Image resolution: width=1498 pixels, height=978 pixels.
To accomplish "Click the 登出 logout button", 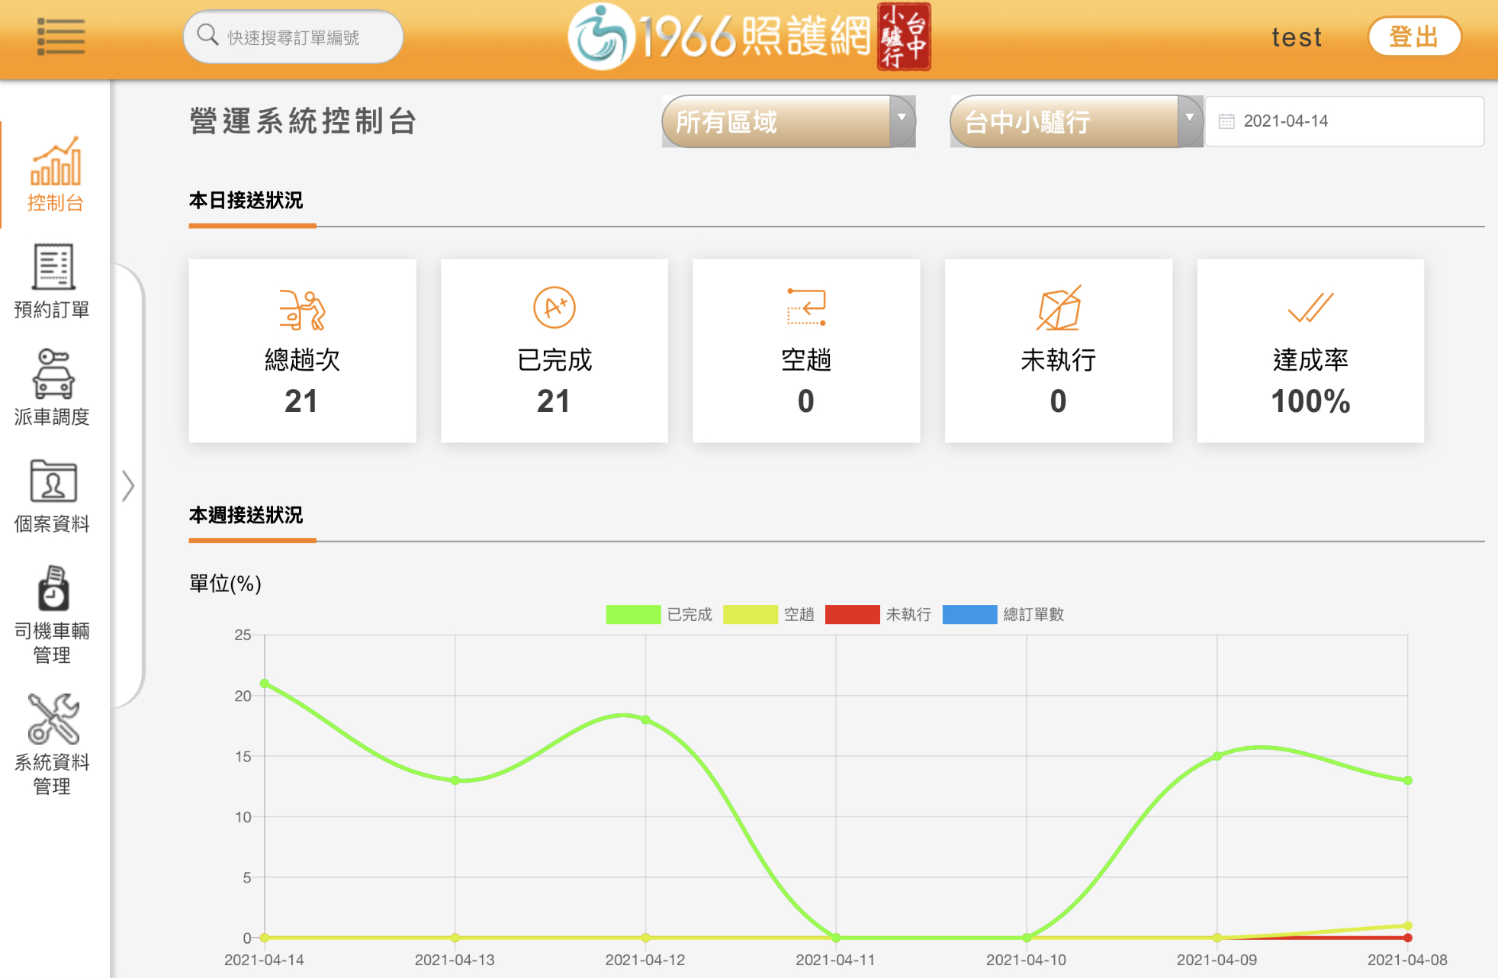I will [1413, 37].
